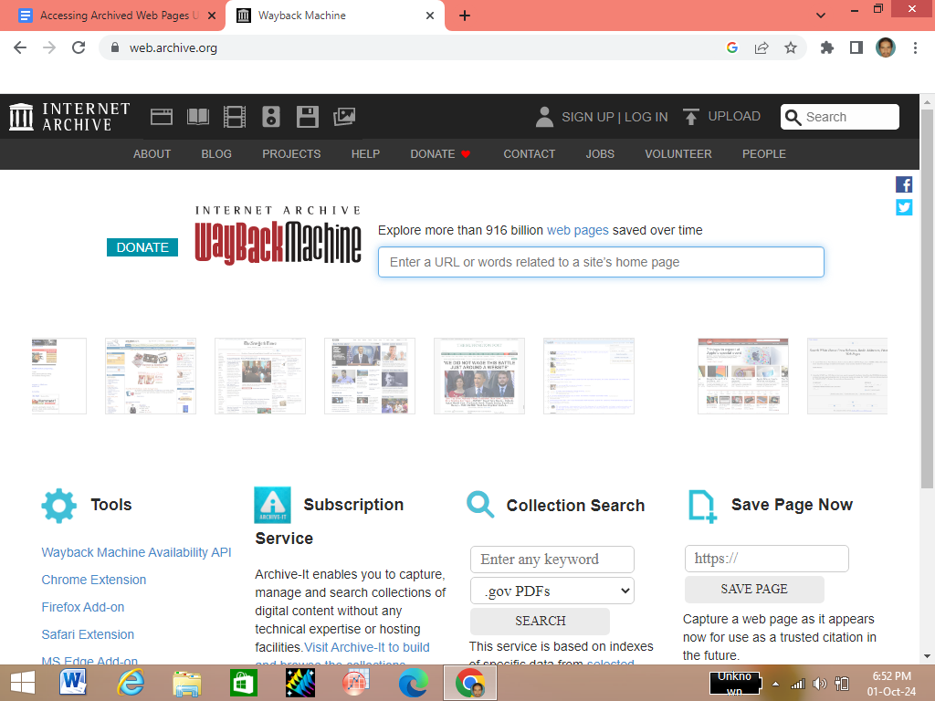935x701 pixels.
Task: Open File Explorer from taskbar
Action: [186, 683]
